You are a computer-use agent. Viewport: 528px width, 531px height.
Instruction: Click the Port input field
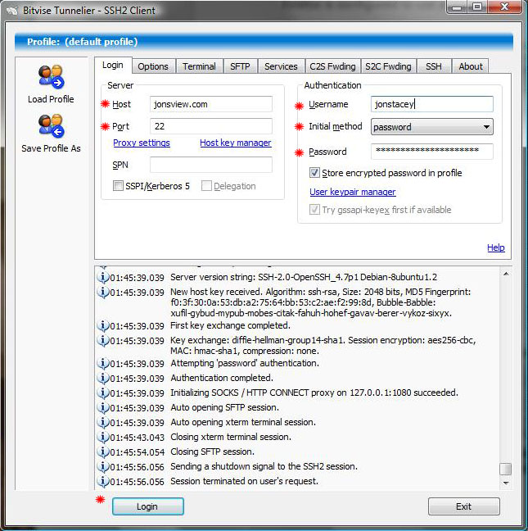[x=211, y=126]
